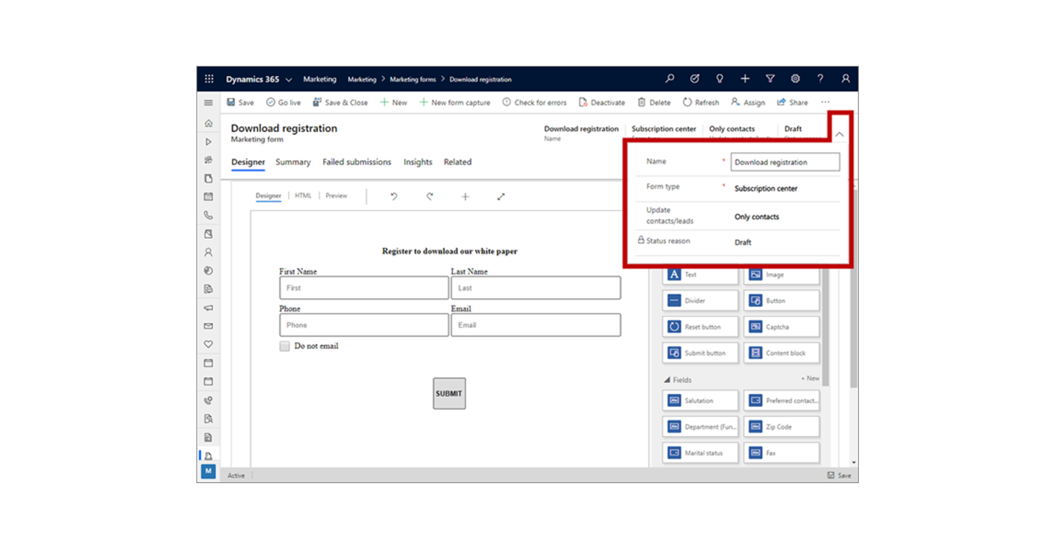Click Save in the command bar

pos(241,103)
